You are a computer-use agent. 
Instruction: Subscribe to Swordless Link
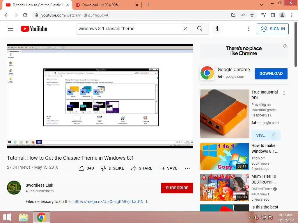[177, 188]
